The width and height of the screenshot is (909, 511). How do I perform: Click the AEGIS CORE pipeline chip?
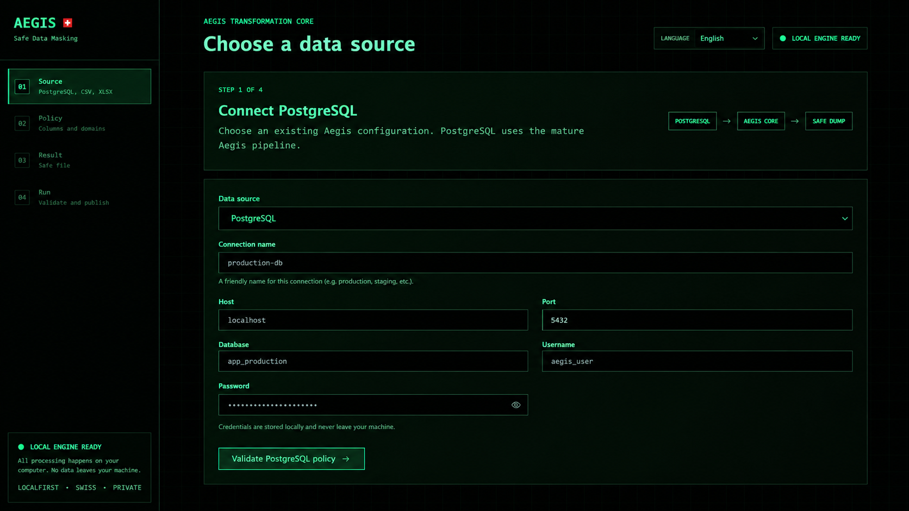[761, 121]
